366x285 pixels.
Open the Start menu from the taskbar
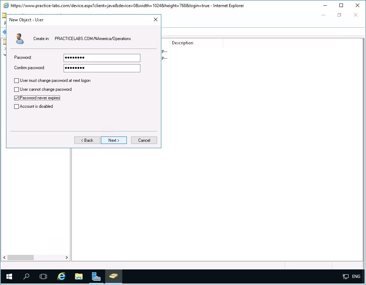click(9, 276)
